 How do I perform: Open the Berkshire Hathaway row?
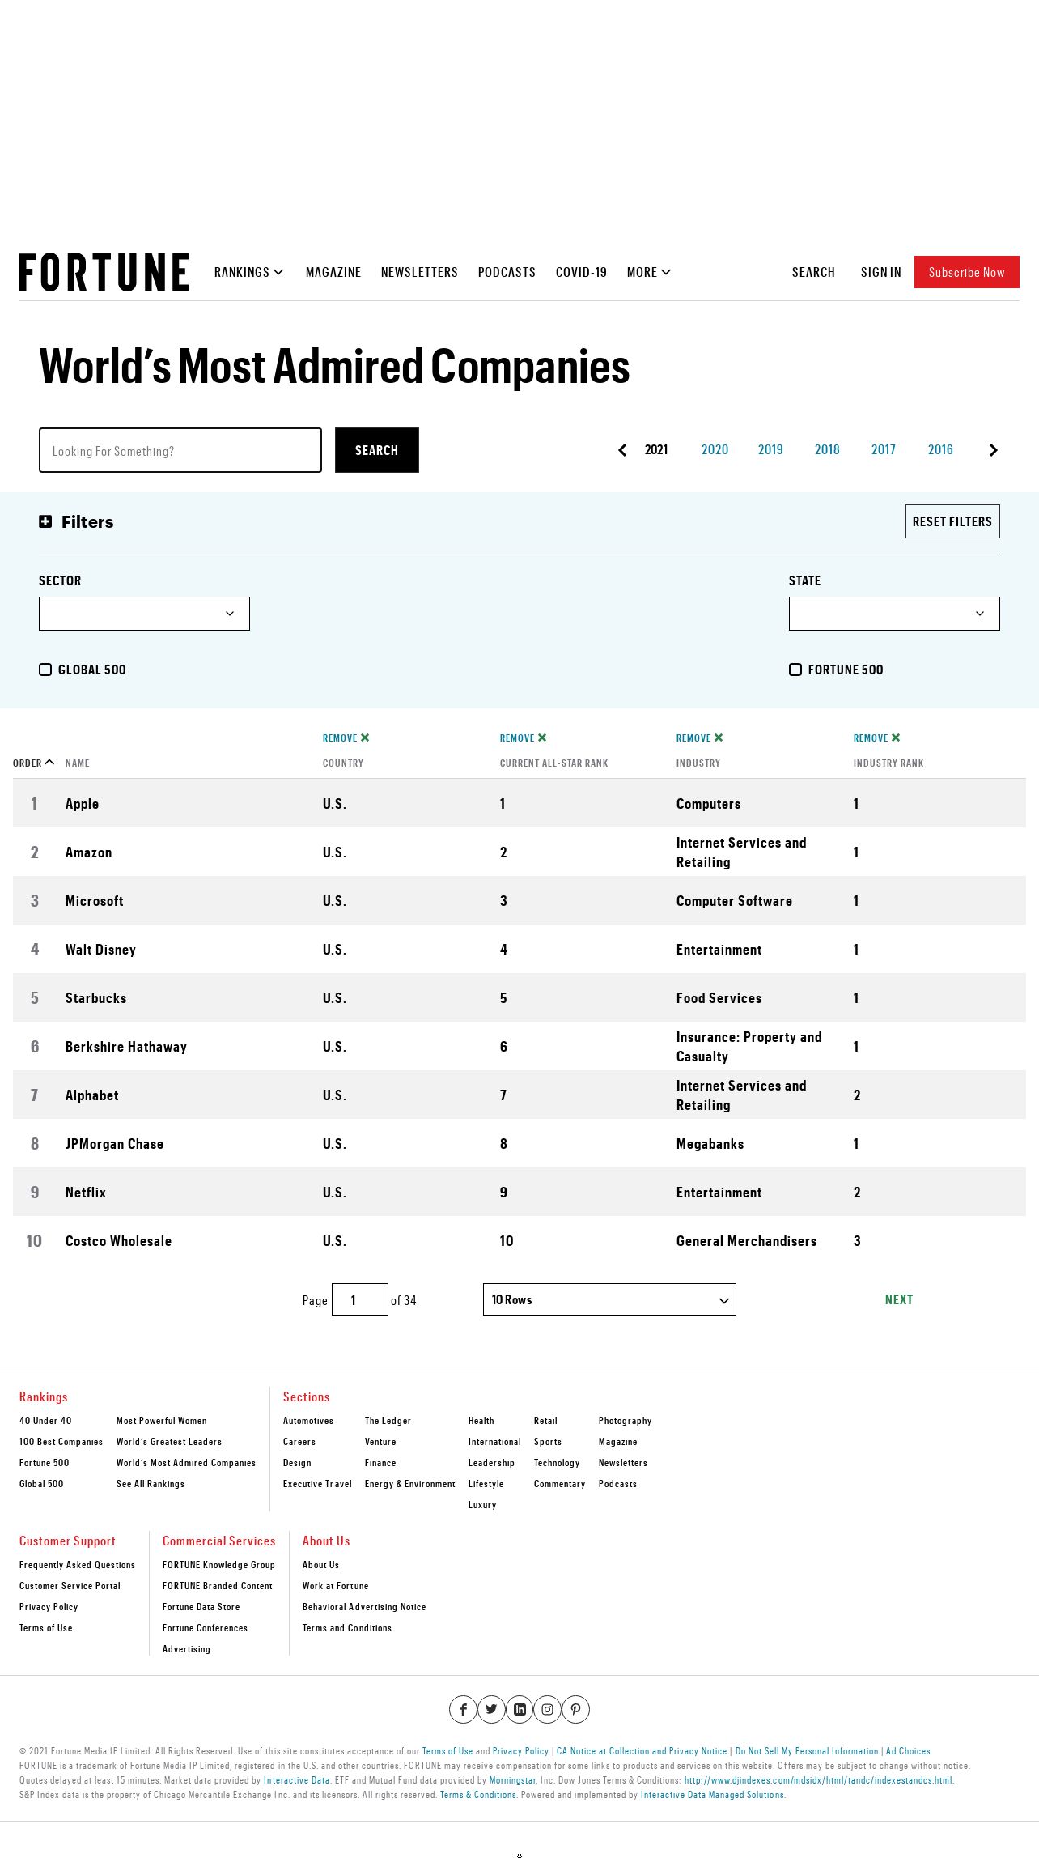(x=519, y=1046)
